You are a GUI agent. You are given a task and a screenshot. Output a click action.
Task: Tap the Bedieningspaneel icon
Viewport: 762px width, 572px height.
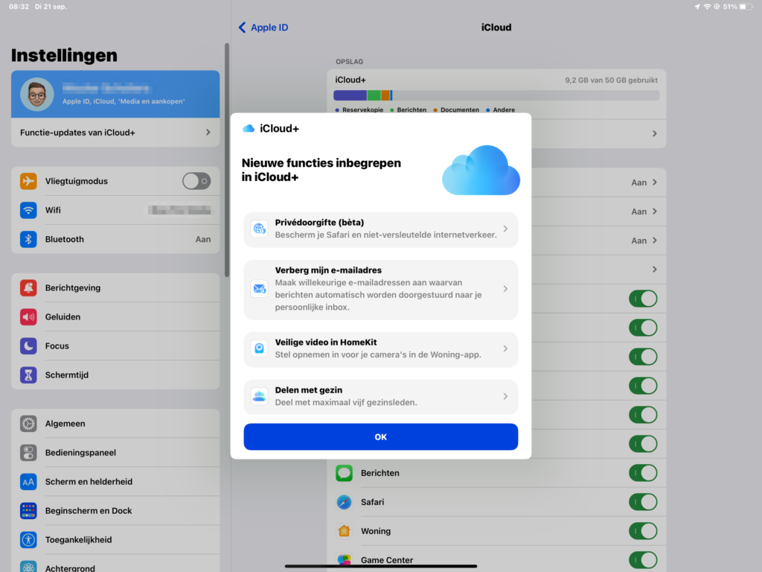coord(28,452)
